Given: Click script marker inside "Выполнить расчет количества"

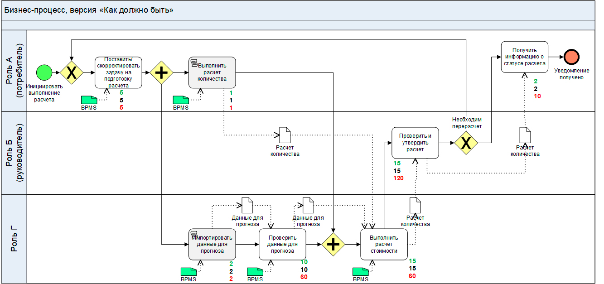Looking at the screenshot, I should [x=194, y=62].
